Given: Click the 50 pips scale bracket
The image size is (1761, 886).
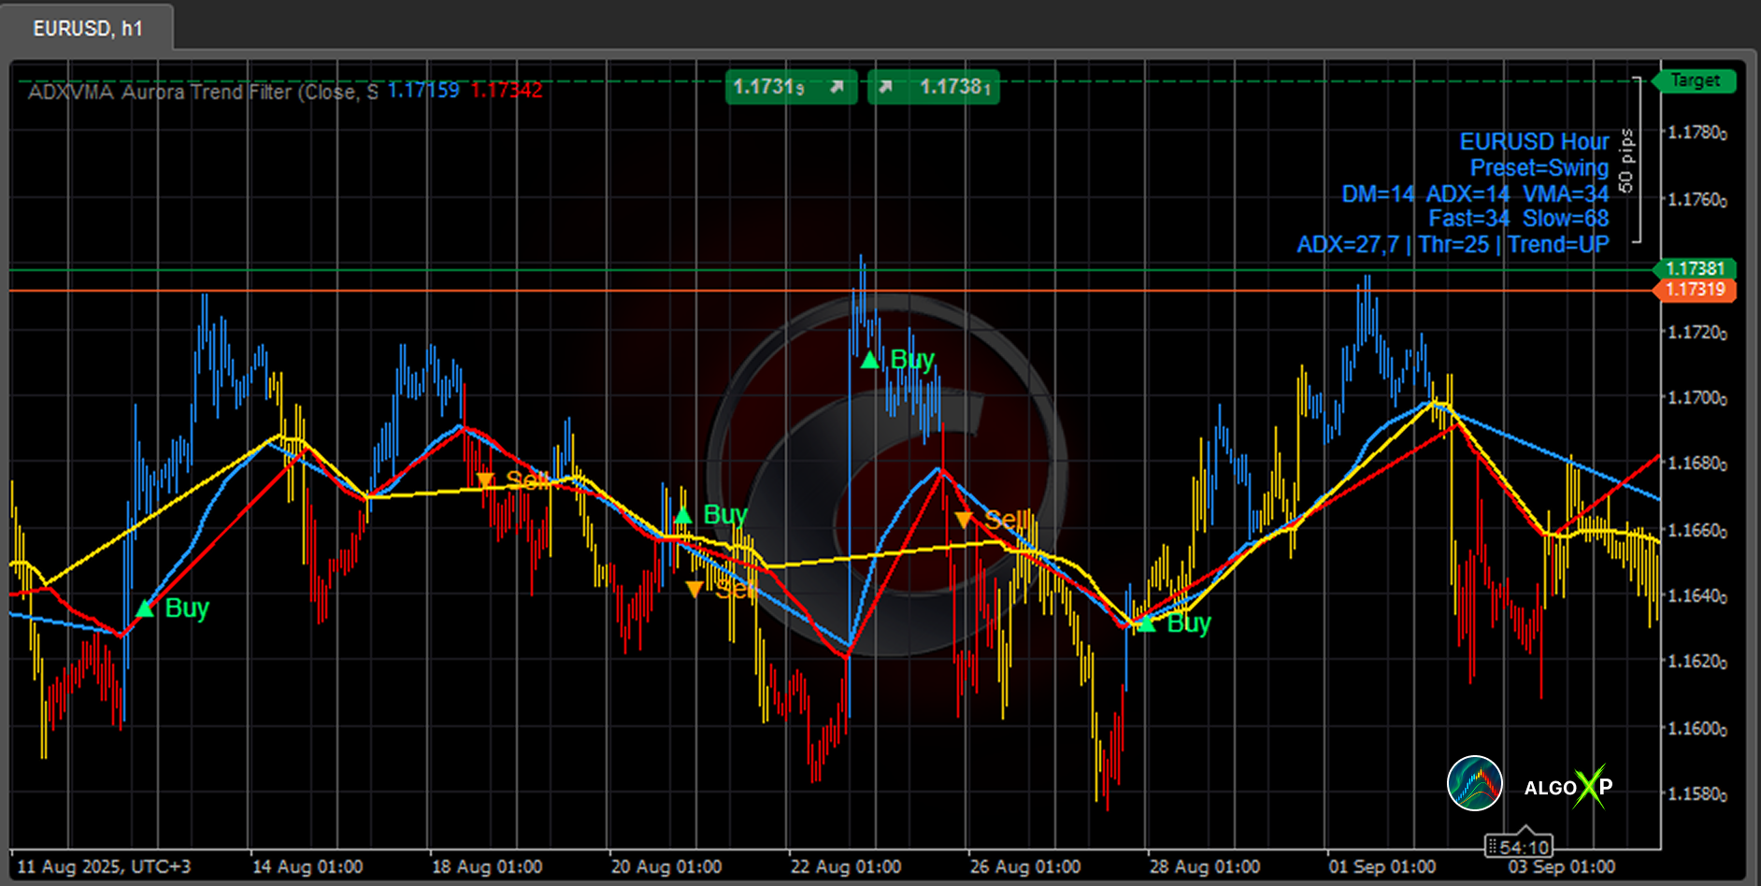Looking at the screenshot, I should pos(1630,161).
